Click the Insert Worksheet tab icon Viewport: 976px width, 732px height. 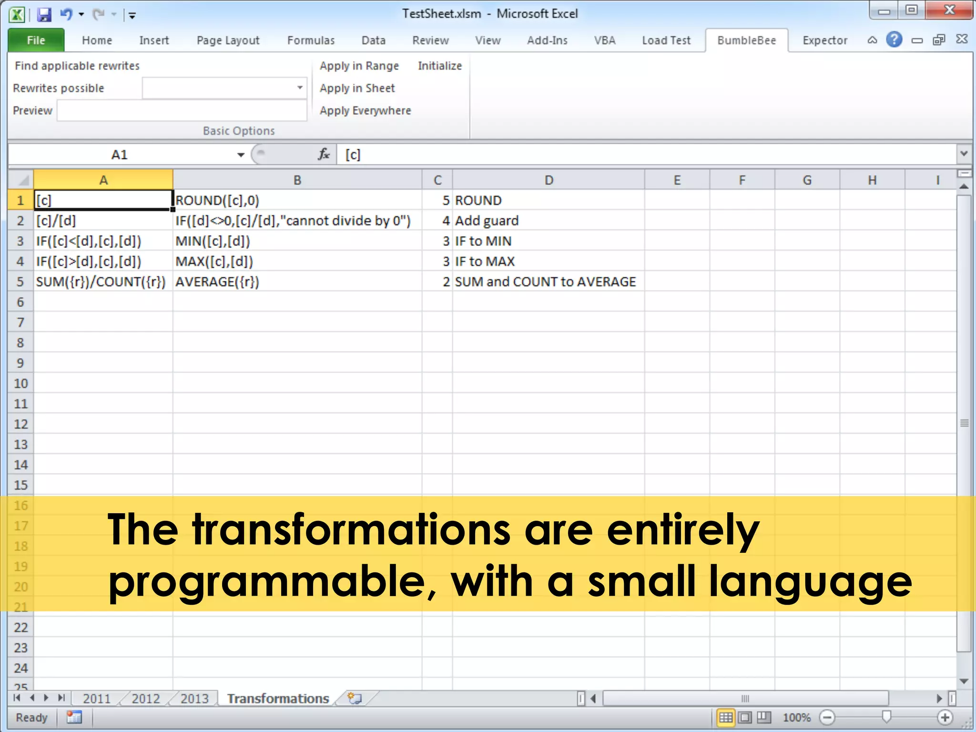point(355,699)
